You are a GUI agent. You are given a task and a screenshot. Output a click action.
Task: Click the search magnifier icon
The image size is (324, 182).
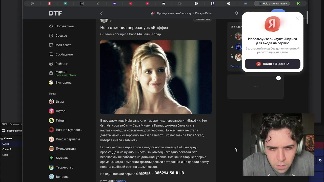pyautogui.click(x=237, y=13)
